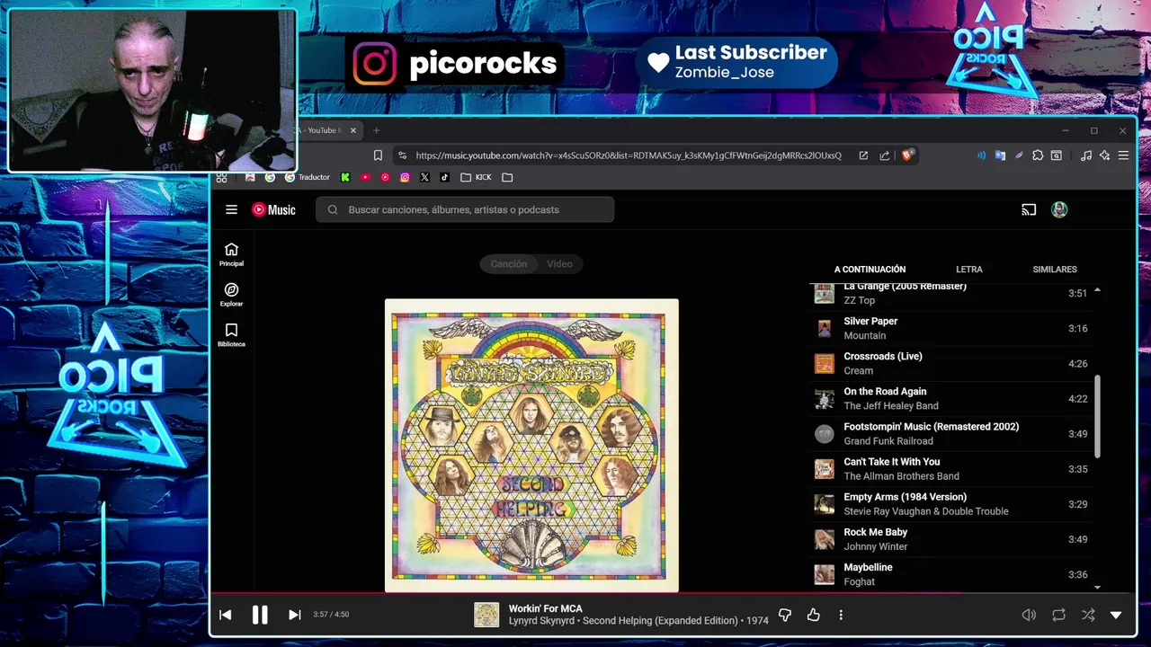Open the Kick green K bookmark
Screen dimensions: 1151x647
pyautogui.click(x=345, y=177)
